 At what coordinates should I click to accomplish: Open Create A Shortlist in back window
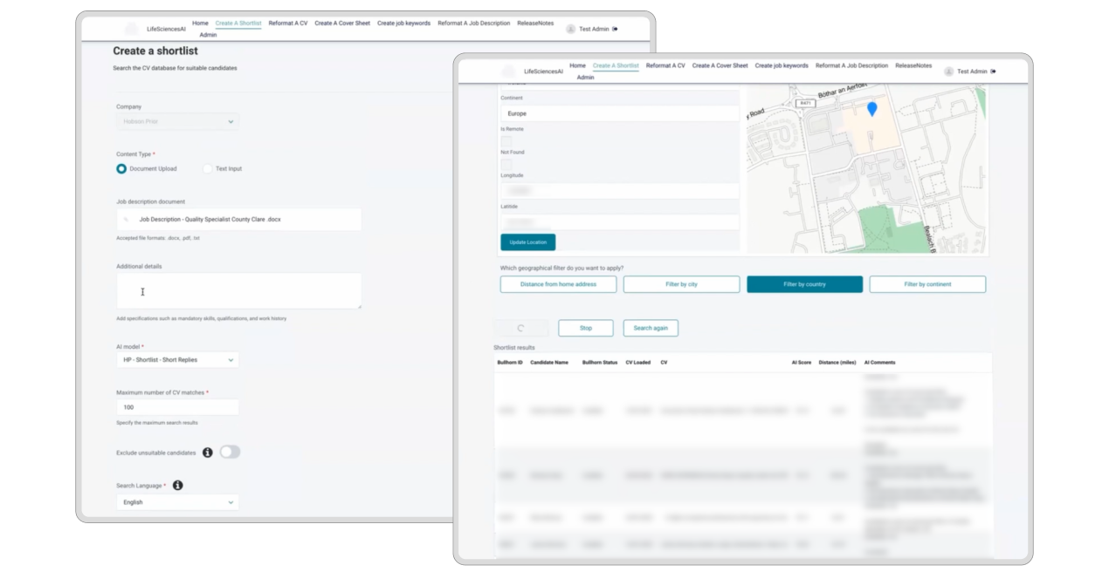point(238,24)
